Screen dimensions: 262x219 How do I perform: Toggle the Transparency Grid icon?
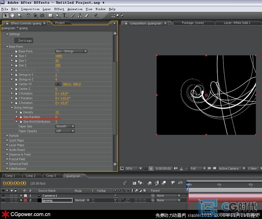215,168
